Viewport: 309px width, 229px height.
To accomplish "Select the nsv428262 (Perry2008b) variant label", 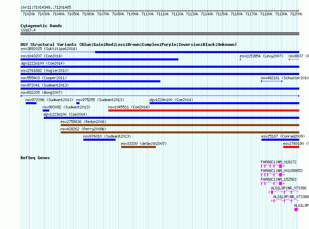I will [x=83, y=129].
